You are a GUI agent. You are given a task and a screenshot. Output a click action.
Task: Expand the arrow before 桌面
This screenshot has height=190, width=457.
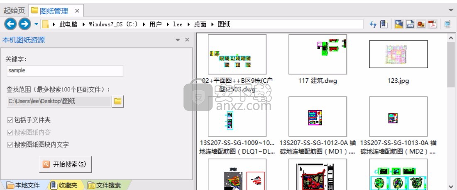(x=188, y=24)
